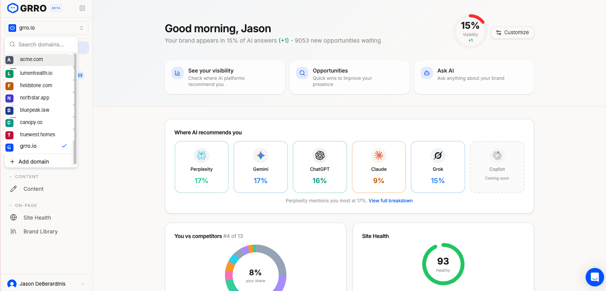The image size is (606, 291).
Task: Click the 15% Visibility gauge
Action: point(470,31)
